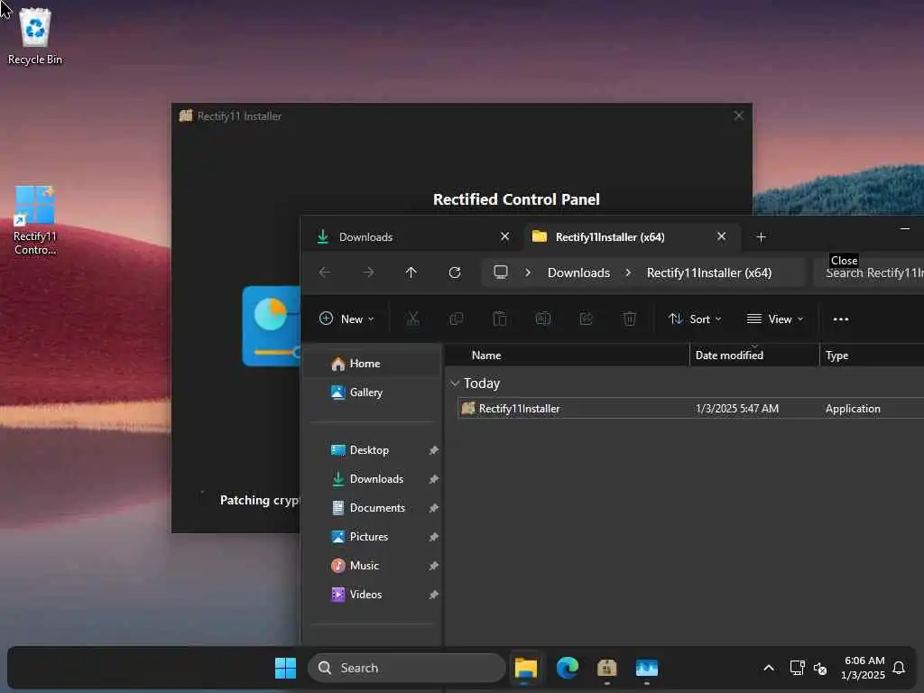Open Pictures in navigation pane

369,537
